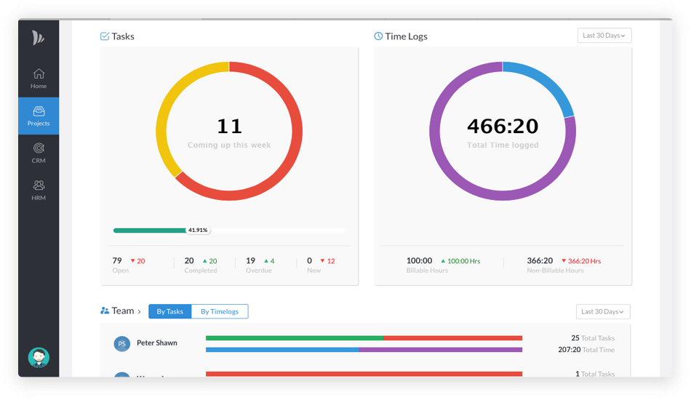Click the 0 New tasks count
The width and height of the screenshot is (691, 400).
pos(309,261)
